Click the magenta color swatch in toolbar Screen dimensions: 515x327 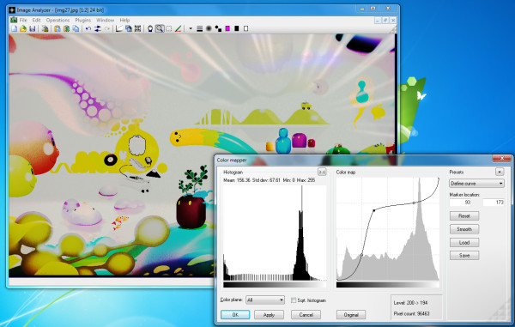[227, 28]
